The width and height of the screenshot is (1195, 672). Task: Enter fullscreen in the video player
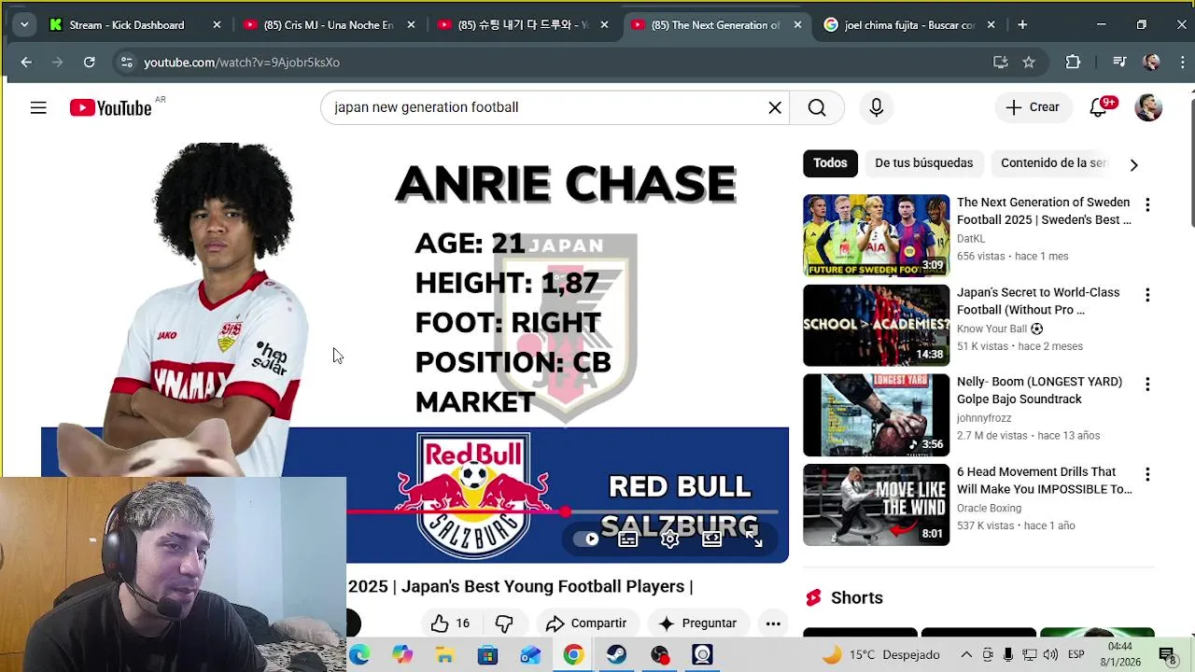click(754, 539)
